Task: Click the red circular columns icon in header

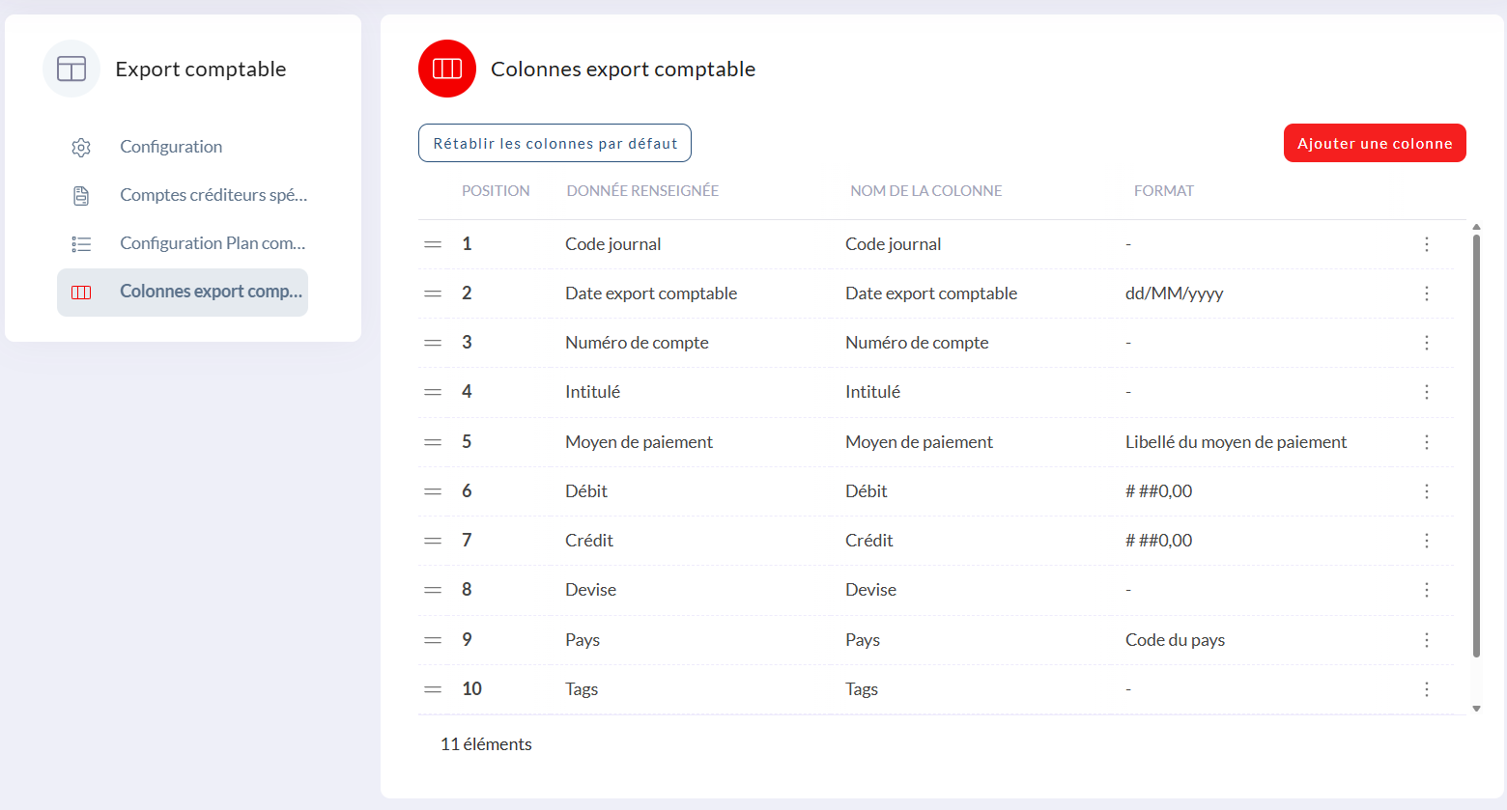Action: click(447, 69)
